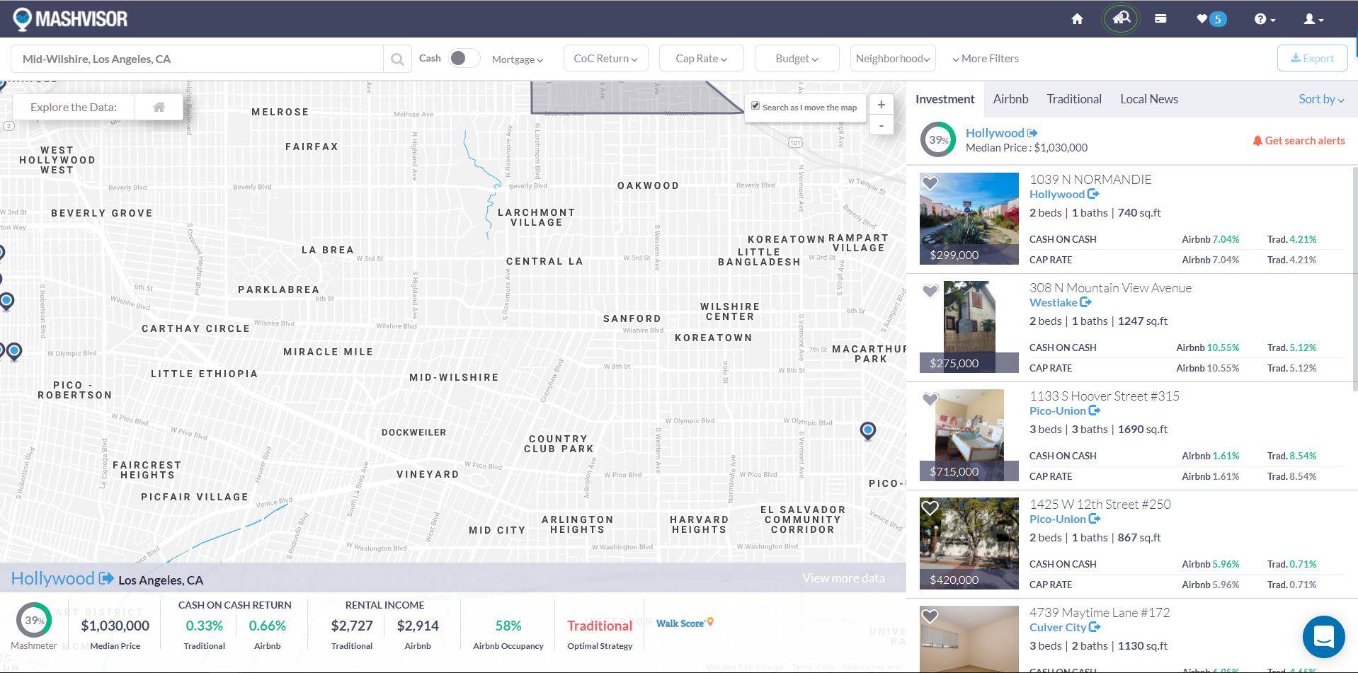1358x673 pixels.
Task: Click Get search alerts link
Action: (1299, 141)
